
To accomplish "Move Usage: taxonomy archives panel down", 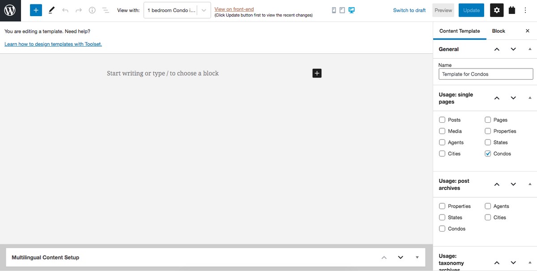I will [513, 263].
